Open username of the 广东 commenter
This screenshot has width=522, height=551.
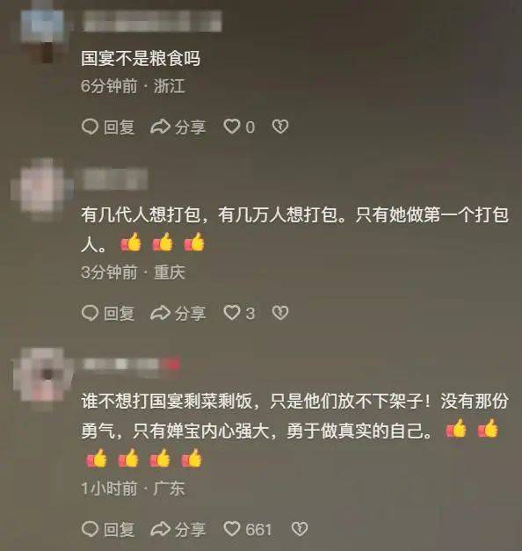(x=131, y=365)
